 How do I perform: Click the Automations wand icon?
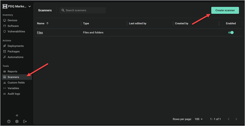tap(5, 57)
